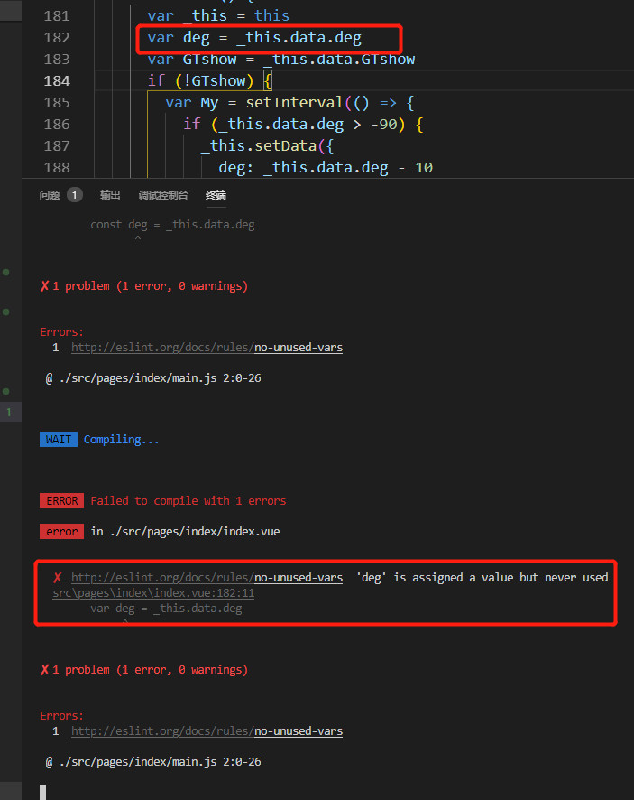Click 'Failed to compile with 1 errors' message
634x800 pixels.
188,501
